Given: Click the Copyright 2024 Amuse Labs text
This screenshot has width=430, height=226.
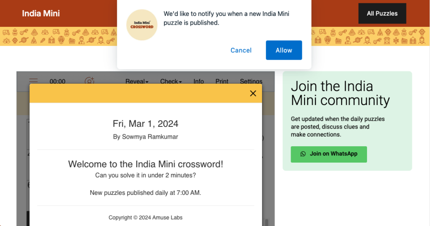Looking at the screenshot, I should [x=146, y=218].
